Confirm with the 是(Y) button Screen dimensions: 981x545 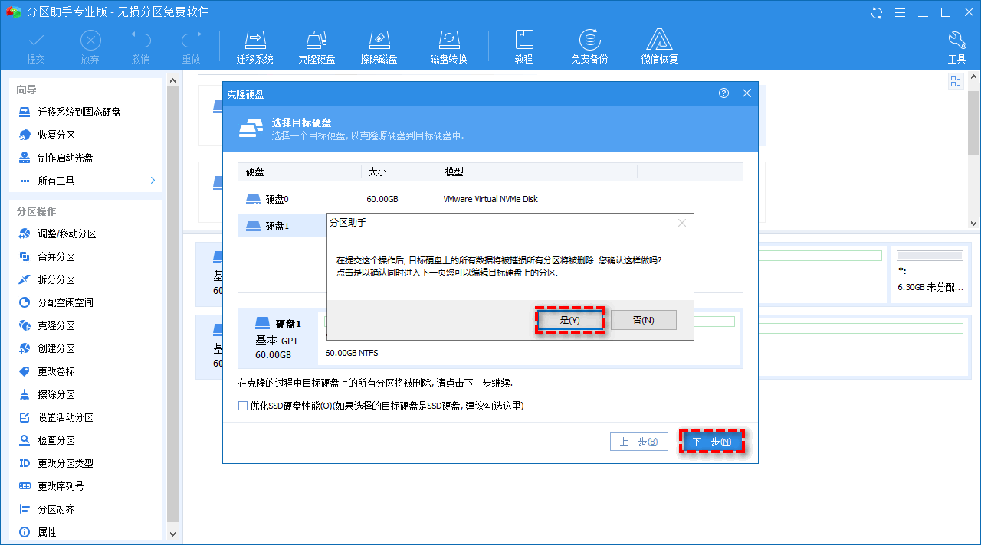click(x=569, y=319)
